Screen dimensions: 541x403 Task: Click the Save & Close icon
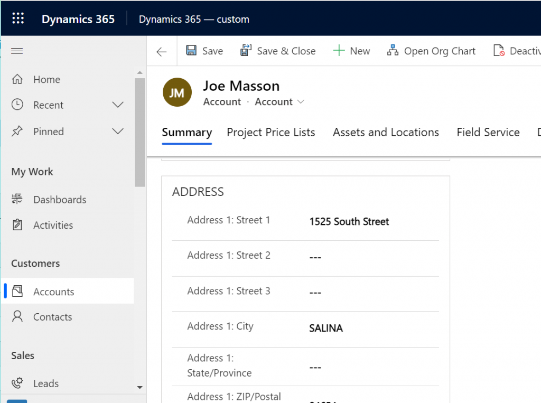pos(246,50)
